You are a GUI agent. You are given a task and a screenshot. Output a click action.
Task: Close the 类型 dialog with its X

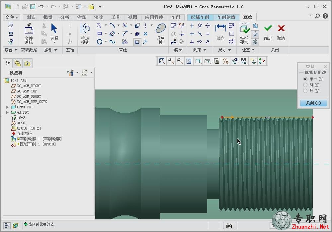click(325, 67)
